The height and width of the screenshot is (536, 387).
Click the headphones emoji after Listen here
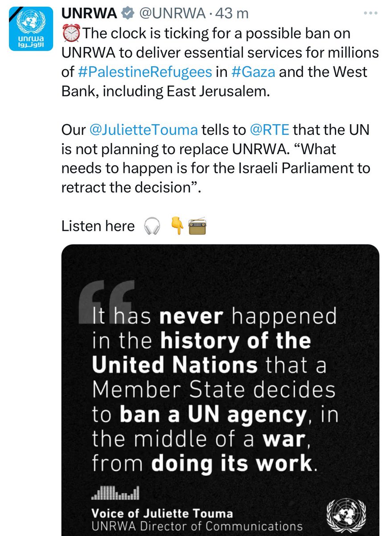[152, 226]
